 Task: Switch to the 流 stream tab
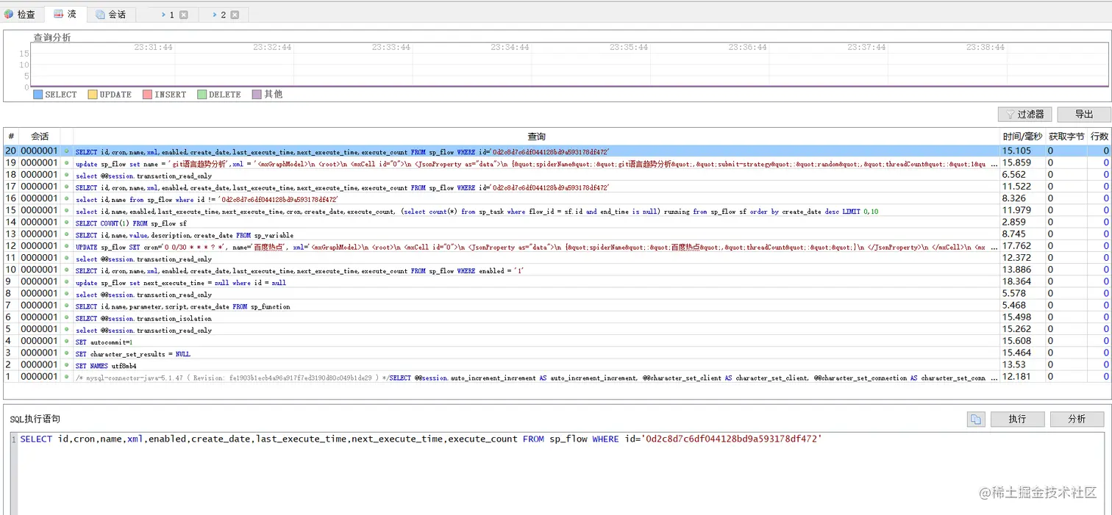pos(65,15)
